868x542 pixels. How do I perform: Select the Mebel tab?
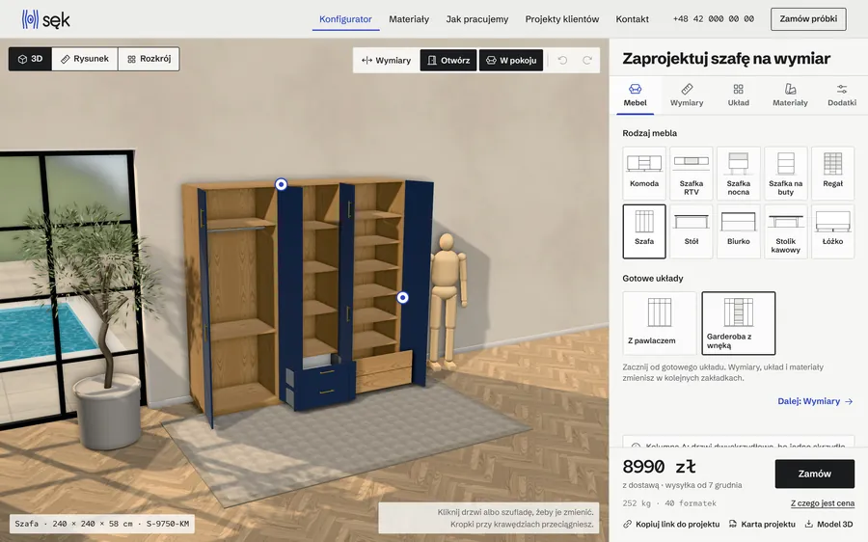point(635,95)
